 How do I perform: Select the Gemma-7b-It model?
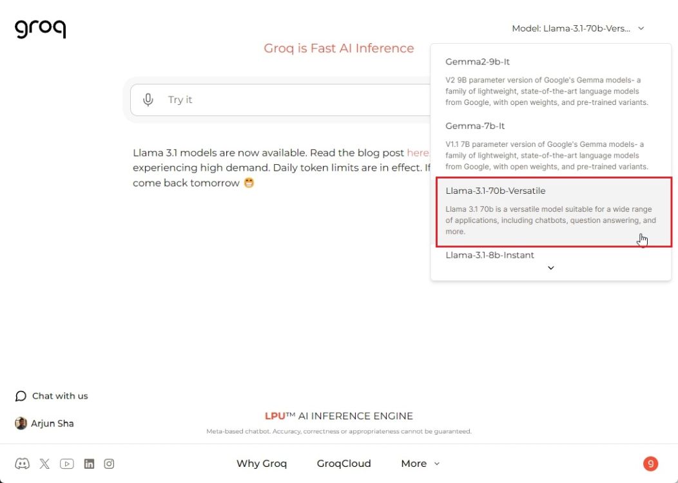coord(551,146)
